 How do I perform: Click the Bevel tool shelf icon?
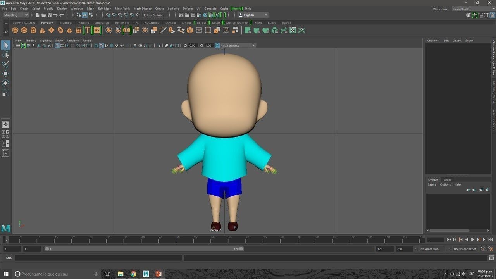[x=190, y=30]
